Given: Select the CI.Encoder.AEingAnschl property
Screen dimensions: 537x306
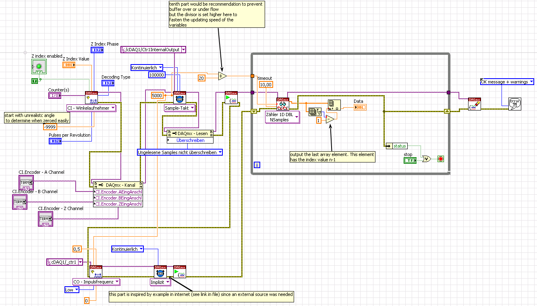Looking at the screenshot, I should [x=118, y=192].
